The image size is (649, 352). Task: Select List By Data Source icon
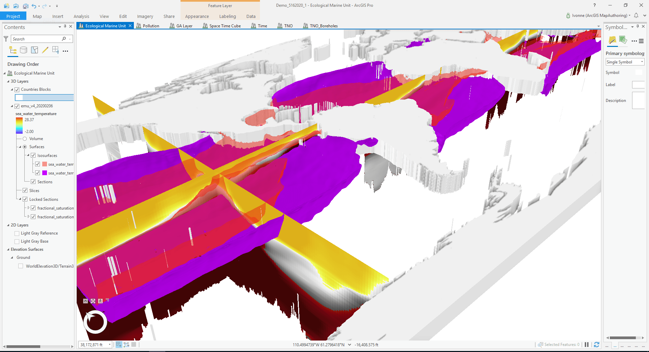click(23, 50)
